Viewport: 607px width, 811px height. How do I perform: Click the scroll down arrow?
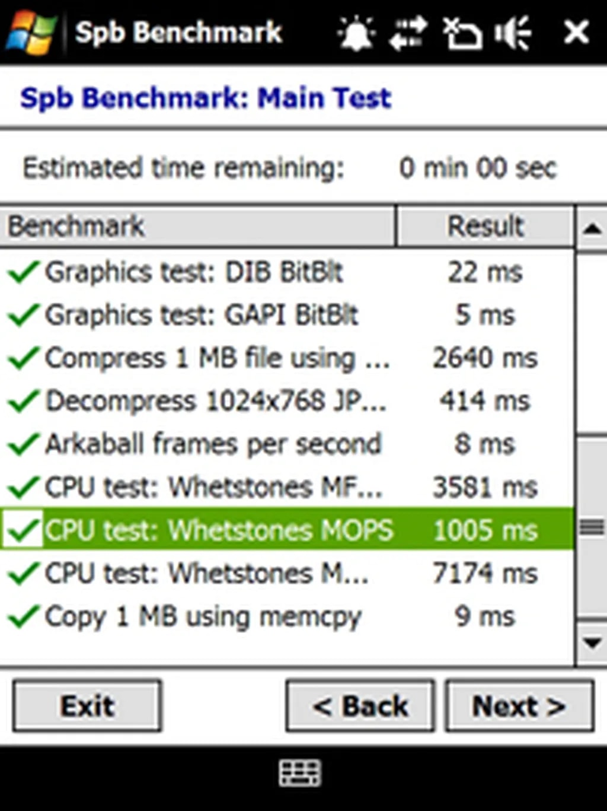coord(592,642)
